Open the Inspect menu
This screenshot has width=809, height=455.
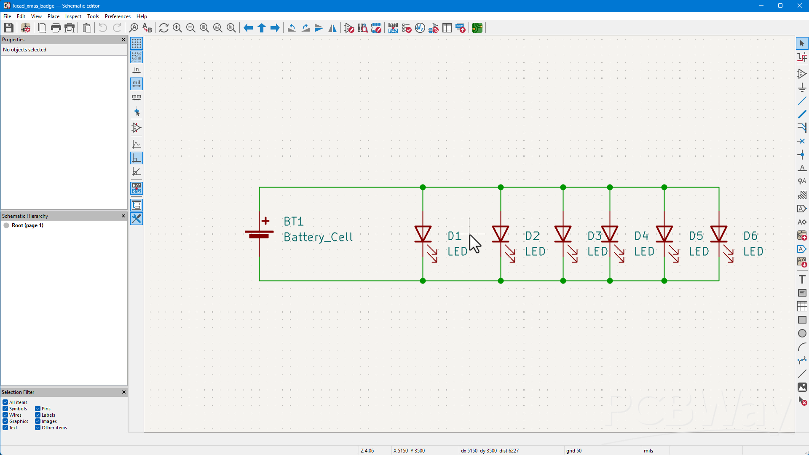[x=73, y=16]
